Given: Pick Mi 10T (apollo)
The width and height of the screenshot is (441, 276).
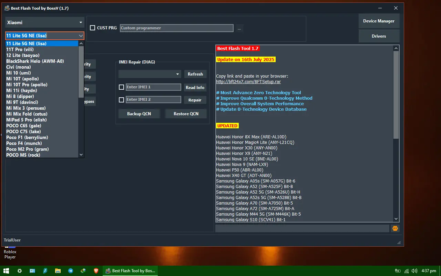Looking at the screenshot, I should pos(42,79).
